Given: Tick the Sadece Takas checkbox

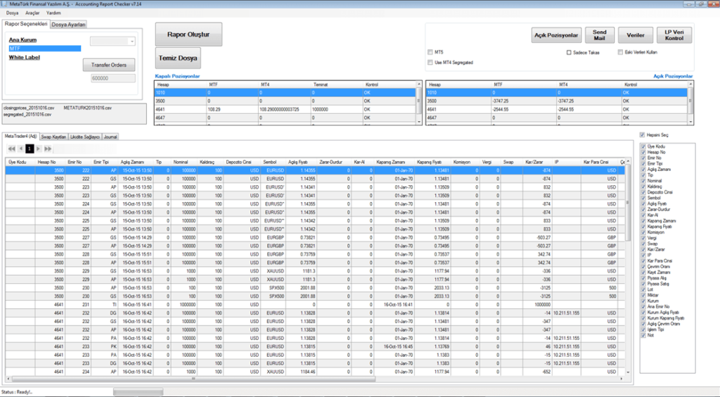Looking at the screenshot, I should coord(569,52).
